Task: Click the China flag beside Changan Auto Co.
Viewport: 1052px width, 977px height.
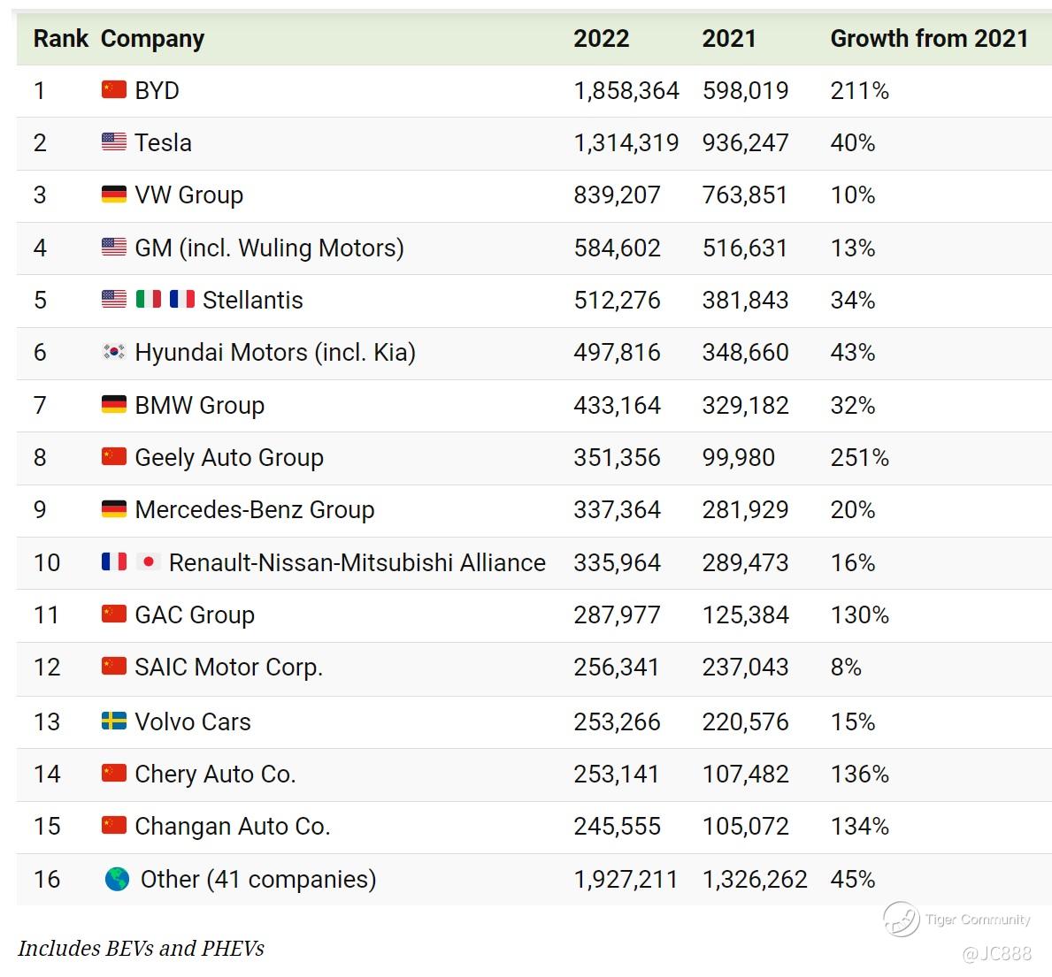Action: click(113, 826)
